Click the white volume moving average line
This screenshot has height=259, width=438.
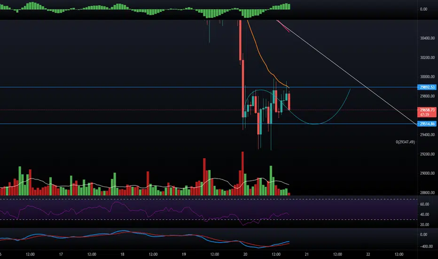pos(140,186)
